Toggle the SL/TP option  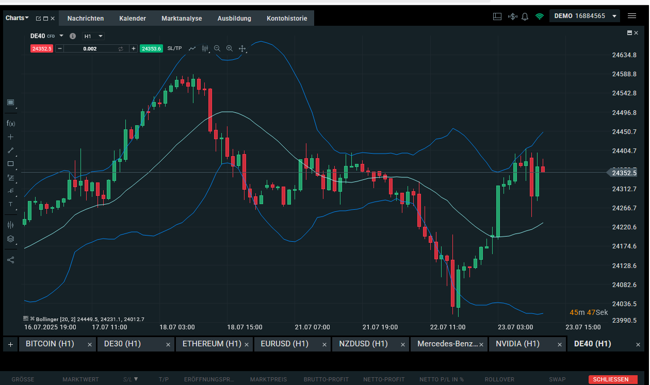174,48
